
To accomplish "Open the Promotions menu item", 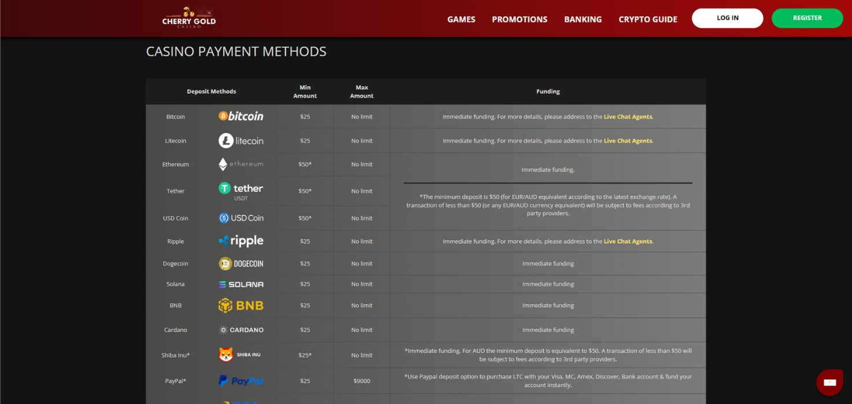I will click(520, 19).
